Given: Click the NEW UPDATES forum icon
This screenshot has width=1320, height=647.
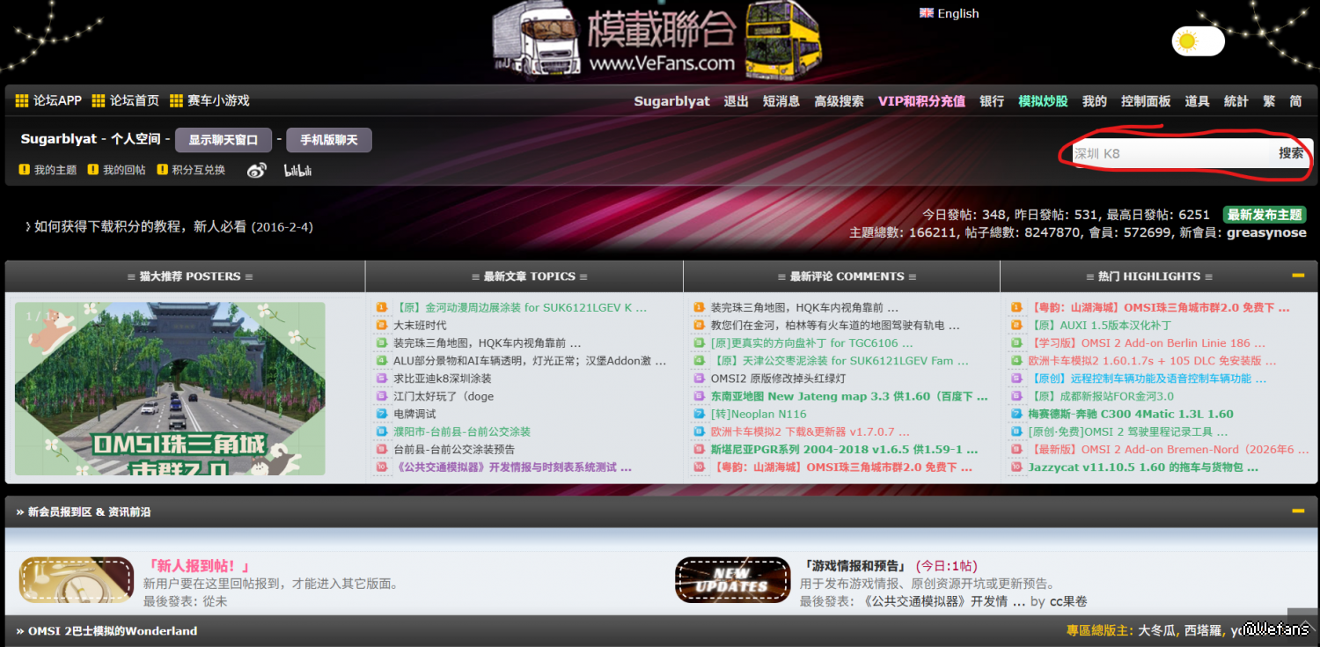Looking at the screenshot, I should pos(732,580).
